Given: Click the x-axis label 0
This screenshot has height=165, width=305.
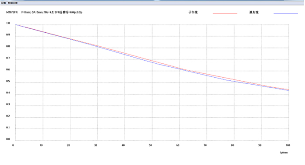Looking at the screenshot, I should [x=13, y=145].
